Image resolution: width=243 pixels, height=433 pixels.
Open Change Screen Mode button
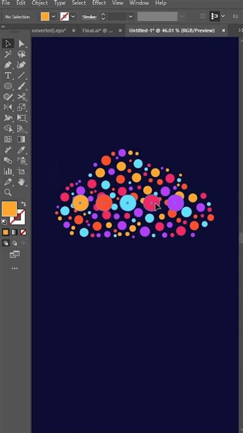coord(15,254)
